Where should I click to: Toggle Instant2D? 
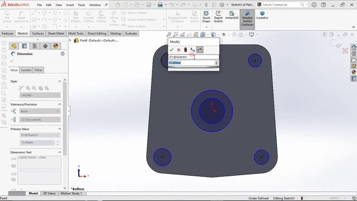(x=232, y=15)
